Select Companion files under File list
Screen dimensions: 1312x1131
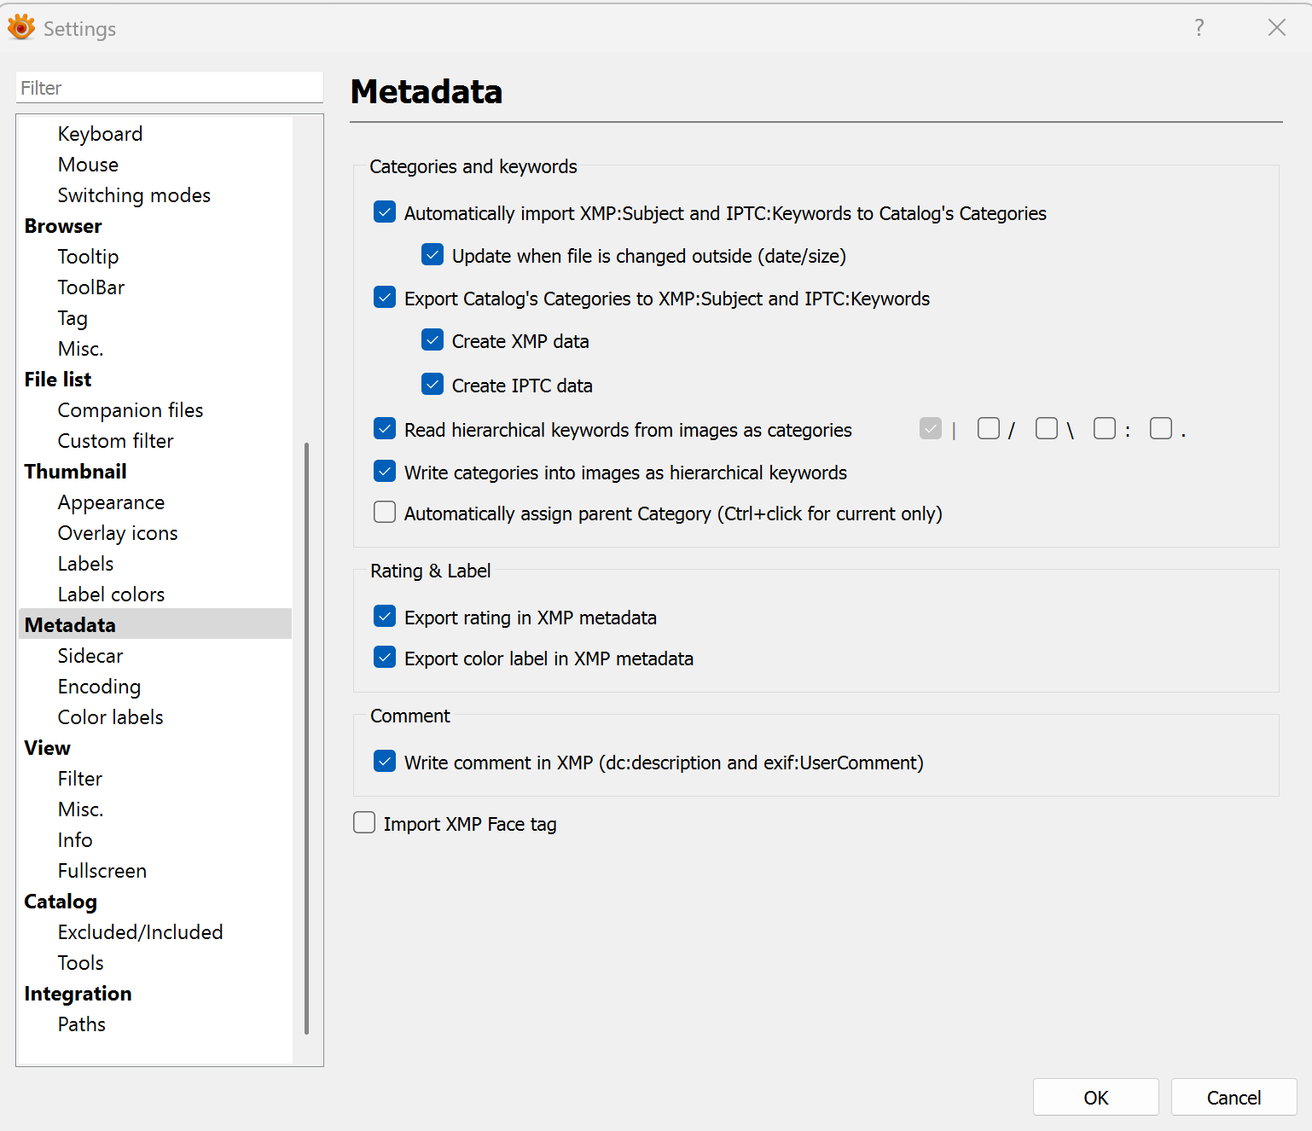coord(130,410)
